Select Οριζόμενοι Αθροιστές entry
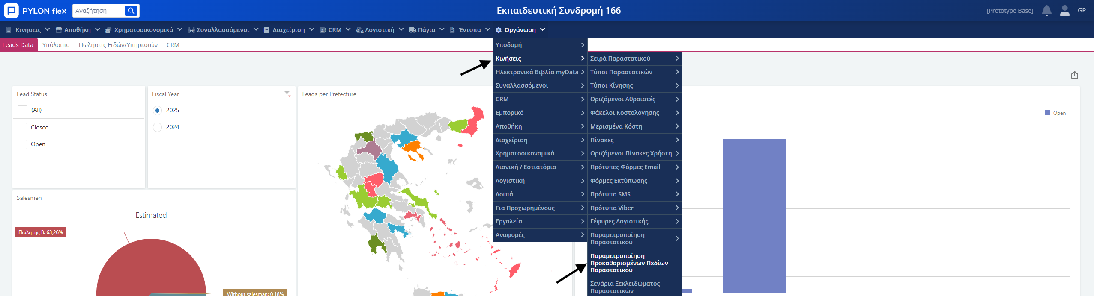1094x296 pixels. tap(634, 99)
